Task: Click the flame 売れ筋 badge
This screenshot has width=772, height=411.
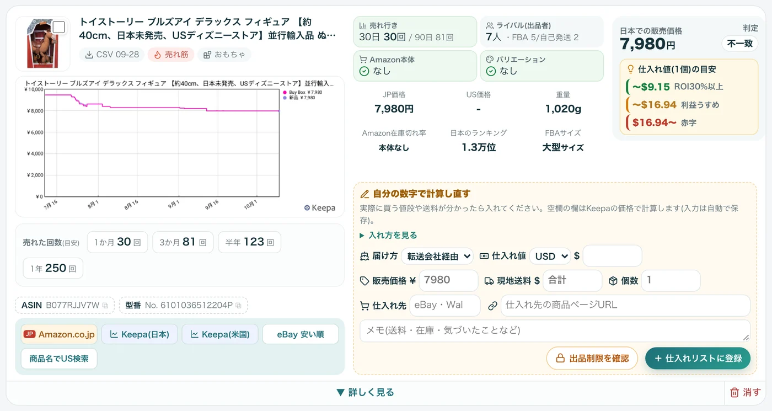Action: (x=171, y=55)
